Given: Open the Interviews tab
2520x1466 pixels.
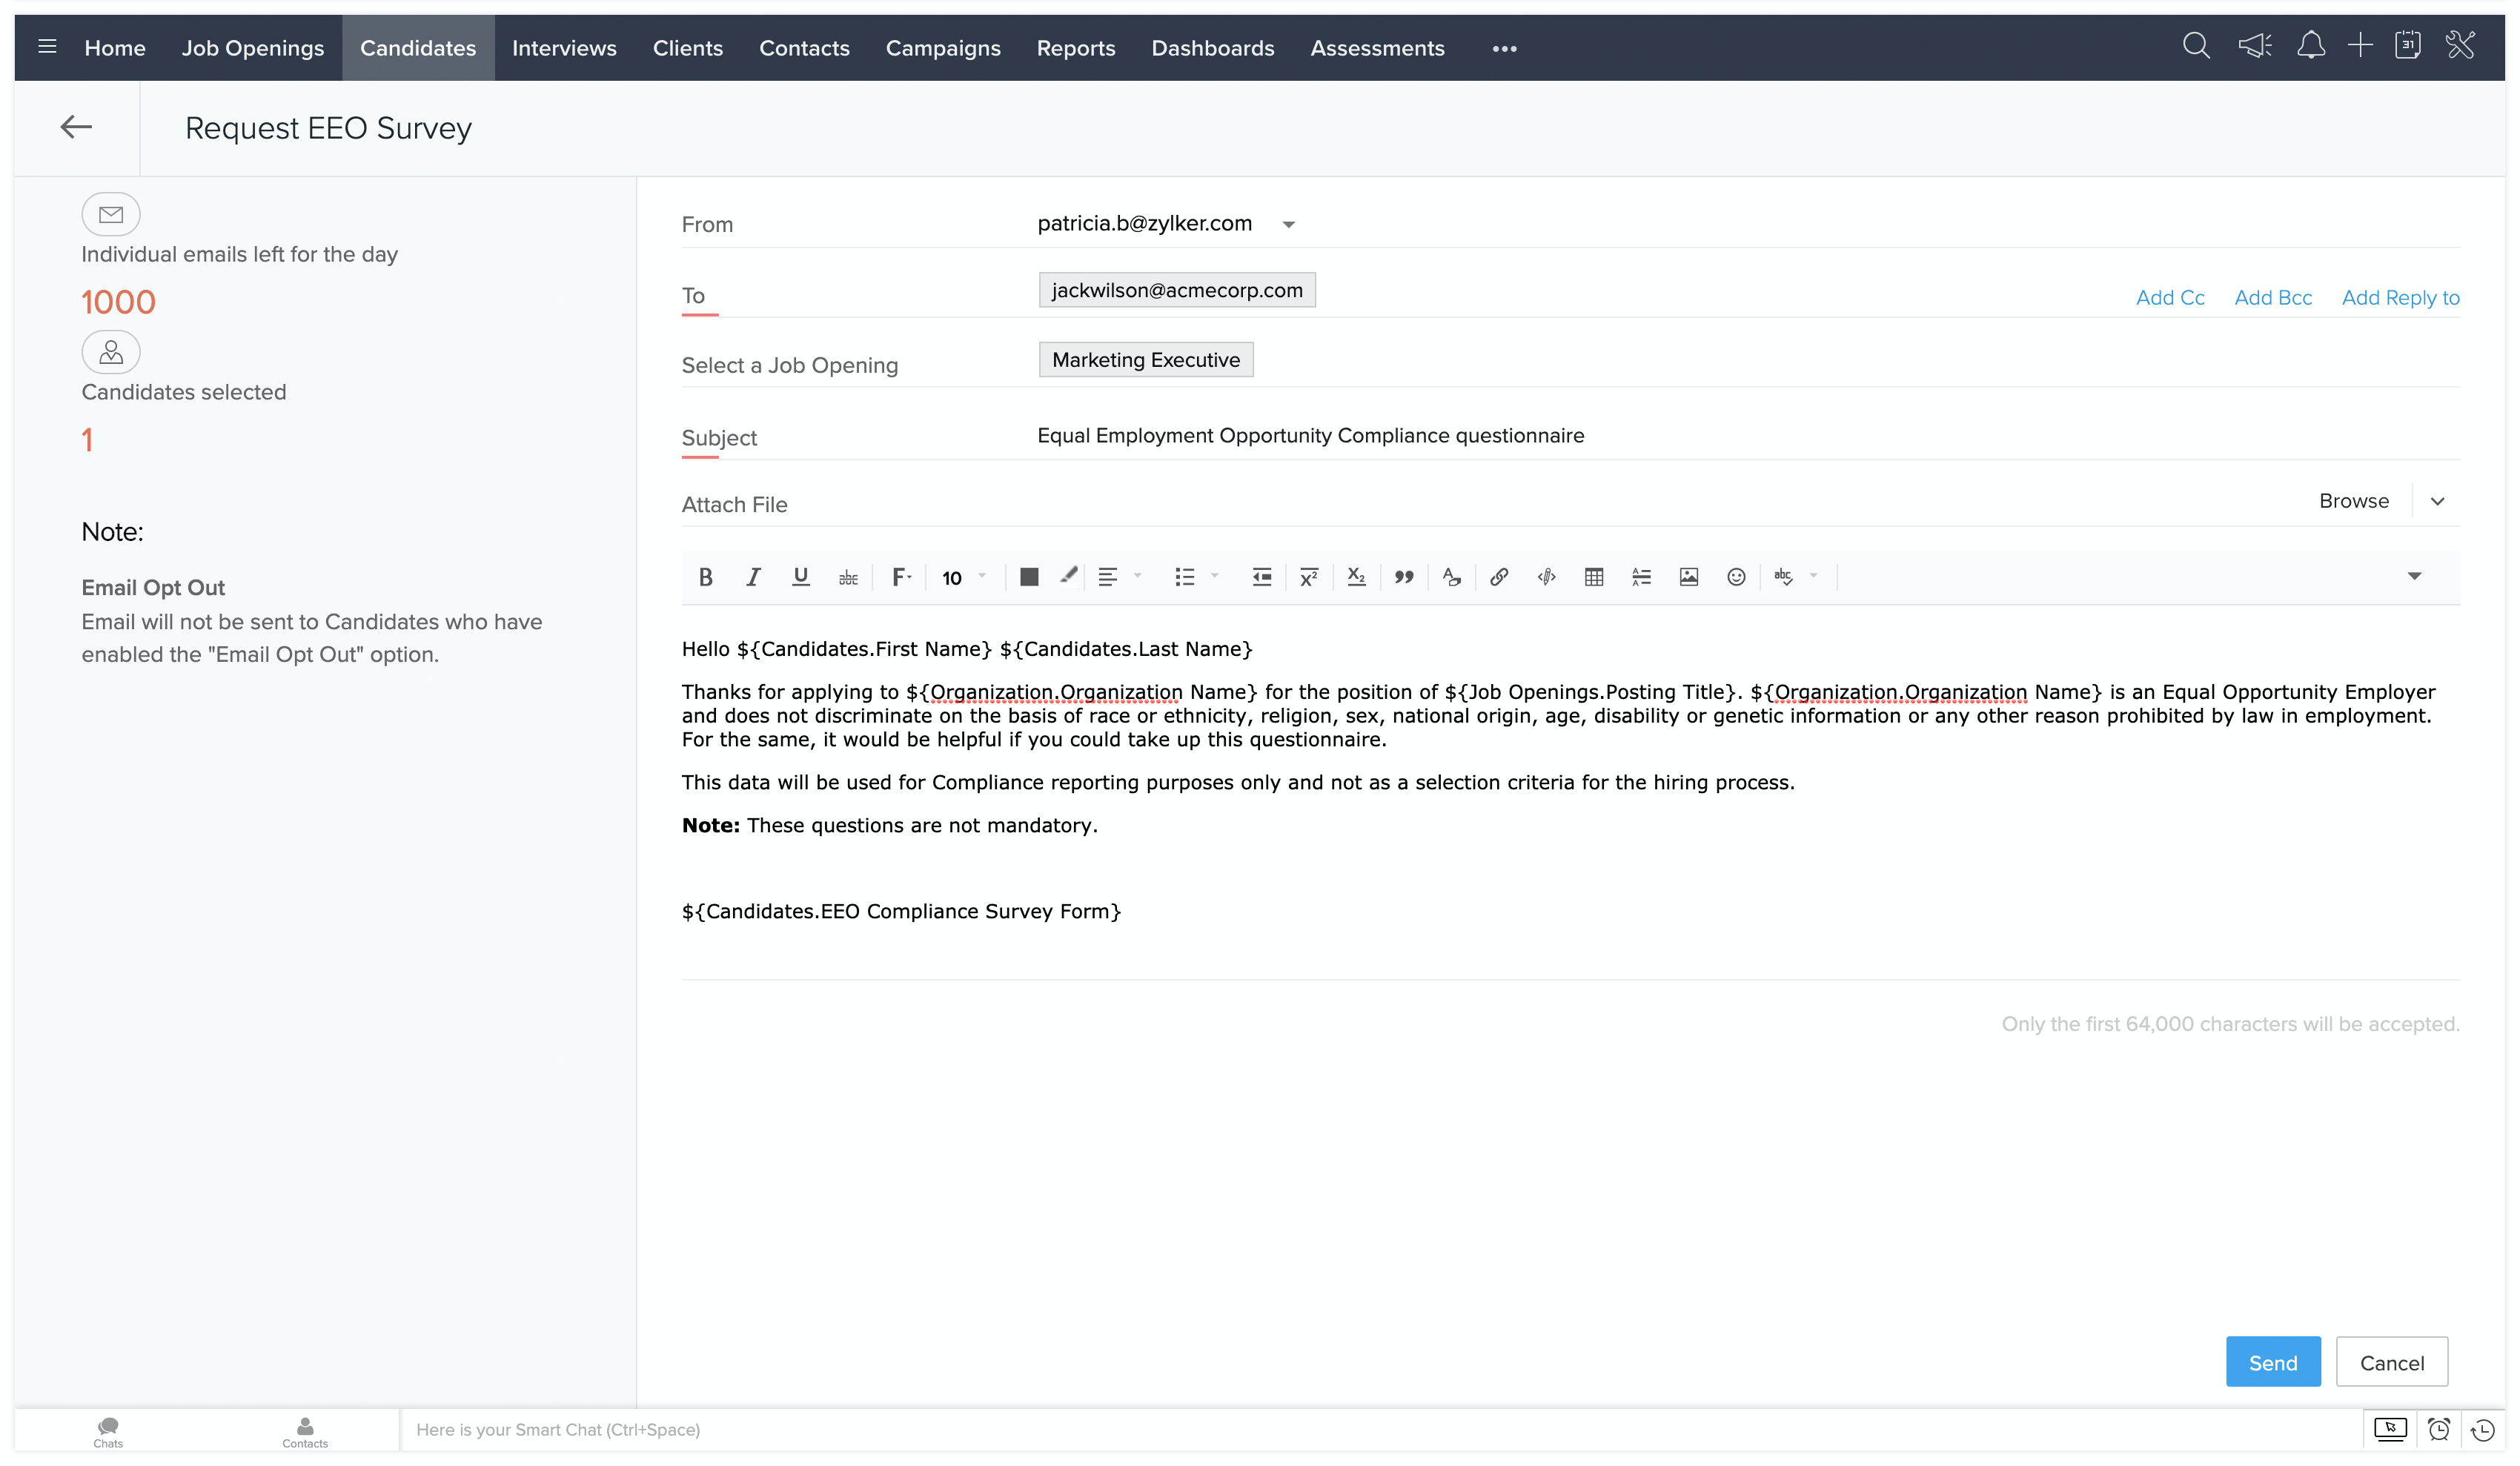Looking at the screenshot, I should 564,48.
